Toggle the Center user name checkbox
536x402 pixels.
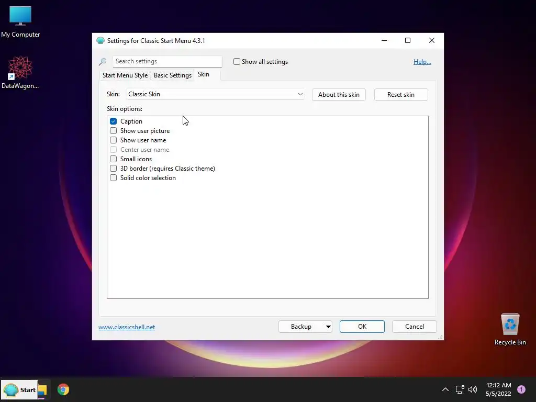coord(113,150)
